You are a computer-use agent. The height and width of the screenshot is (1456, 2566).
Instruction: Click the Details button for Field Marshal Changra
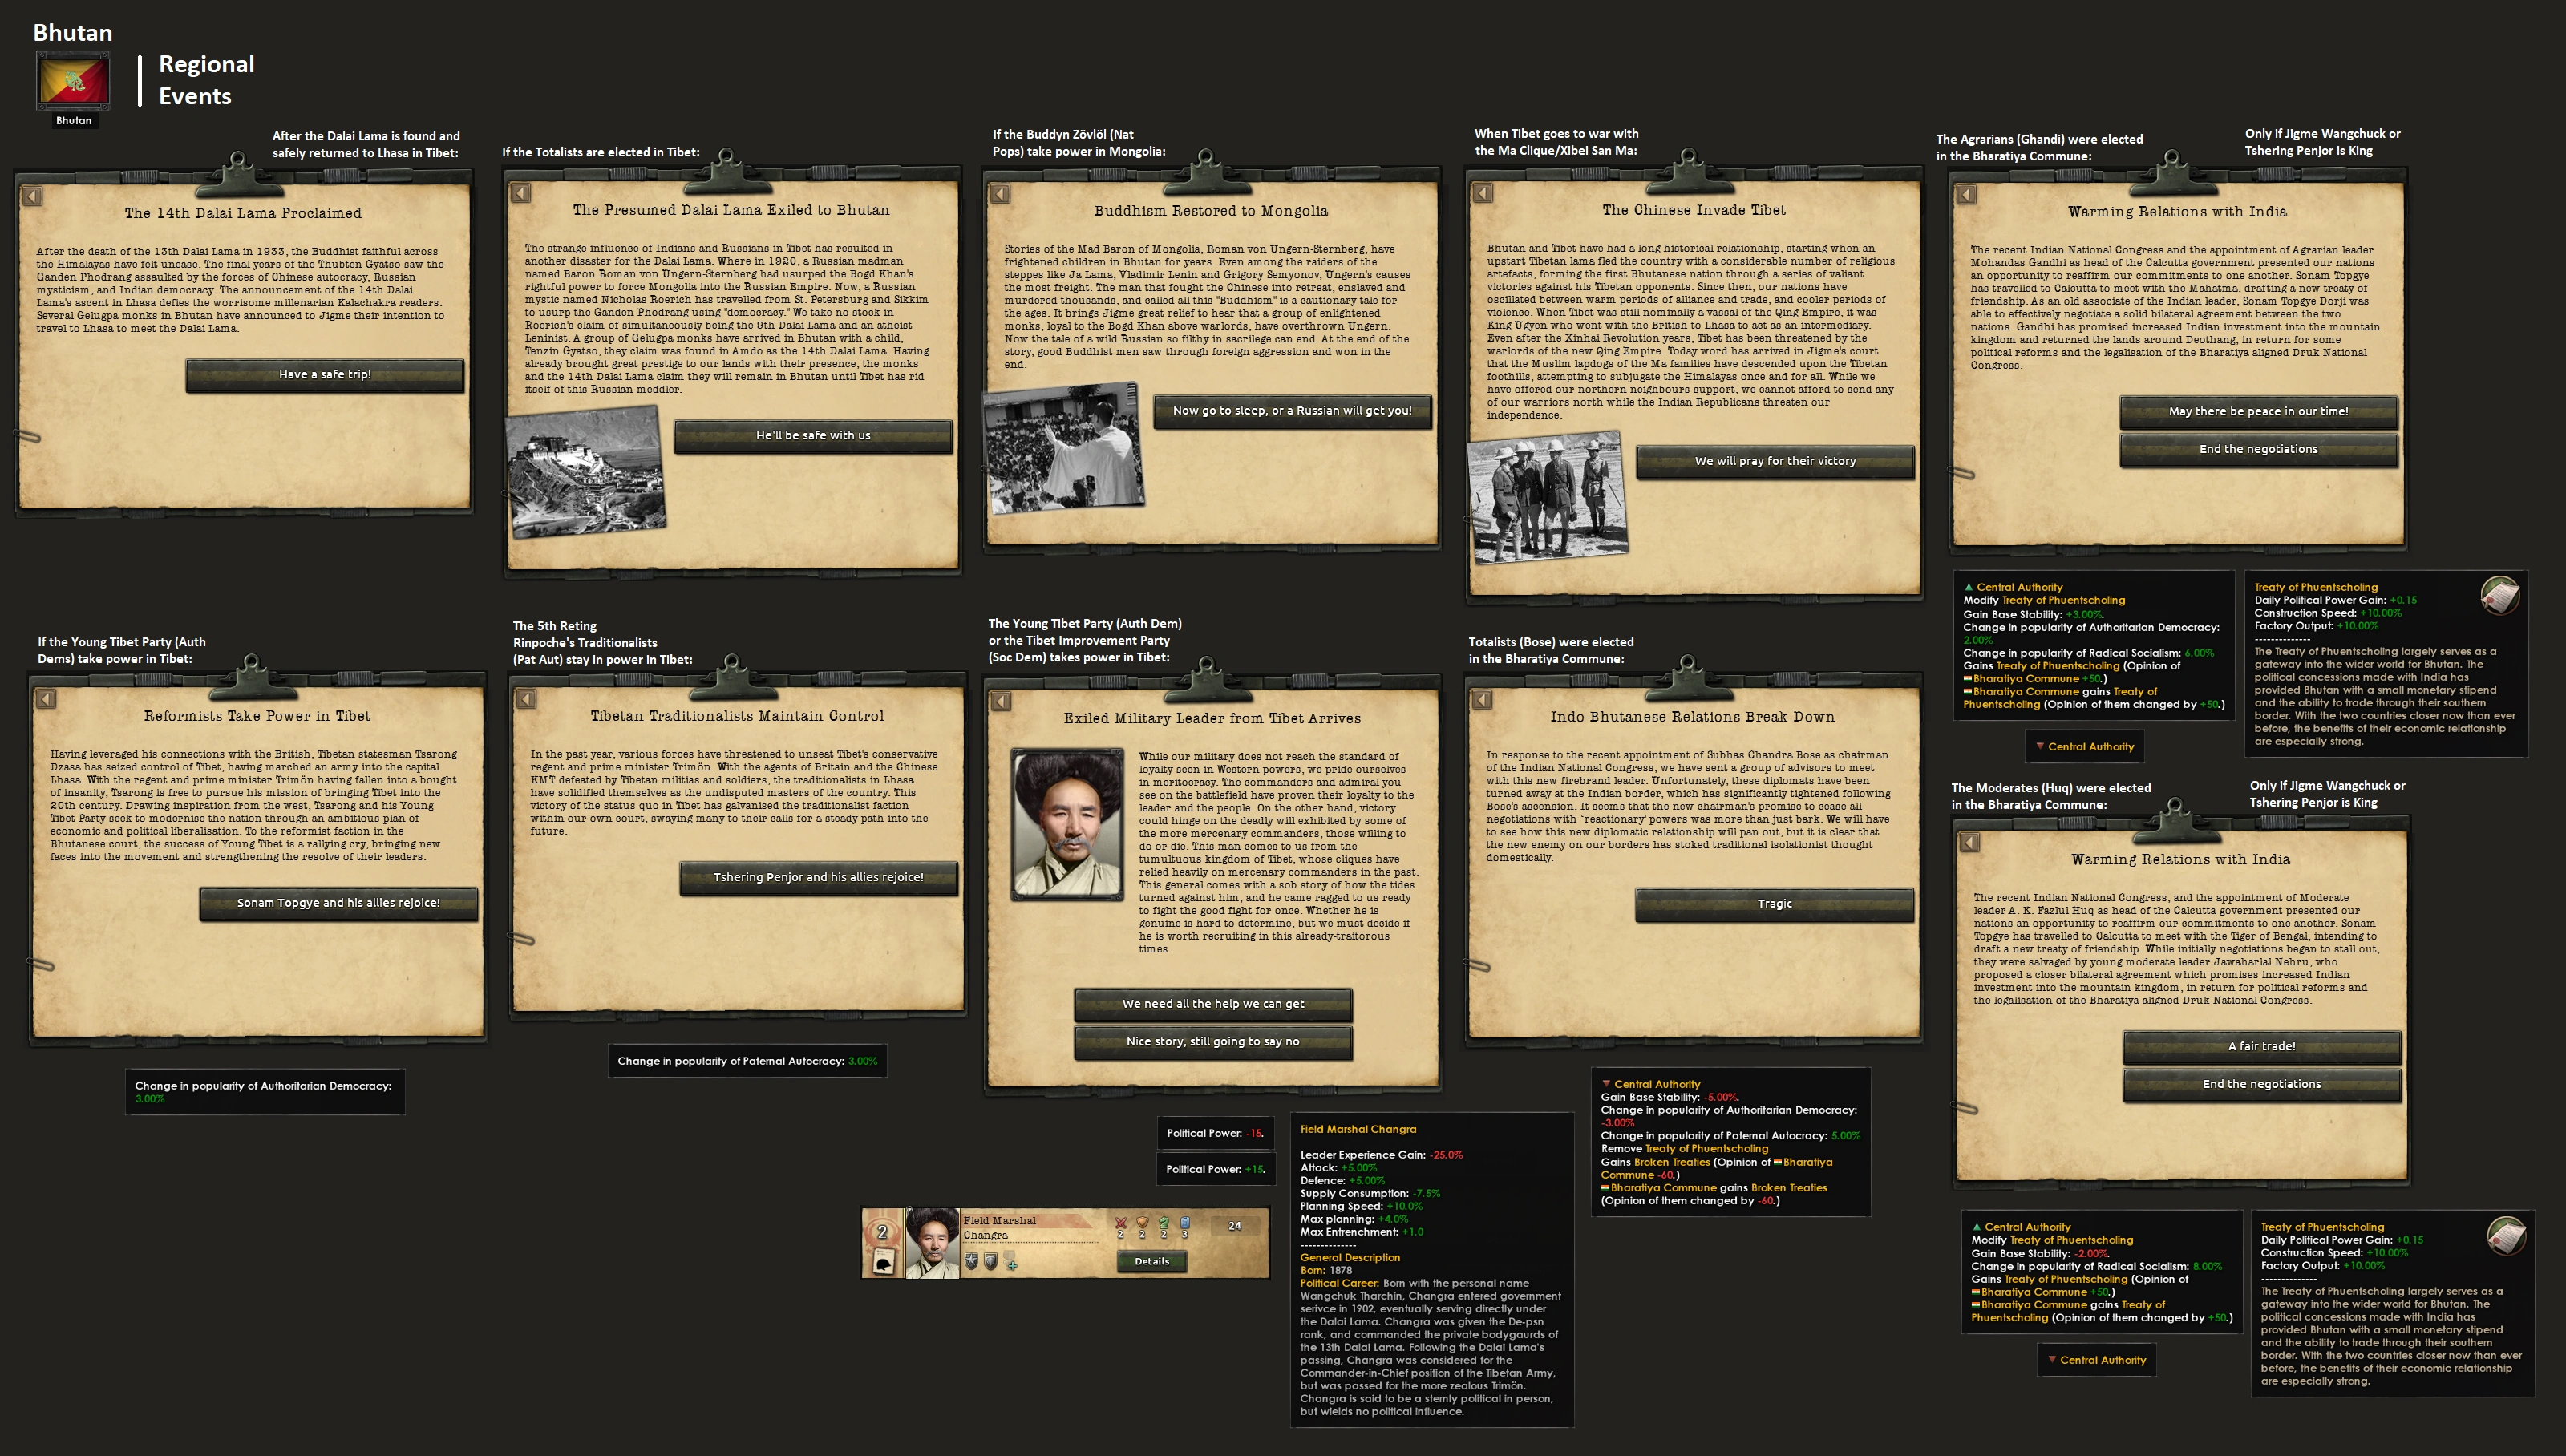pyautogui.click(x=1152, y=1262)
